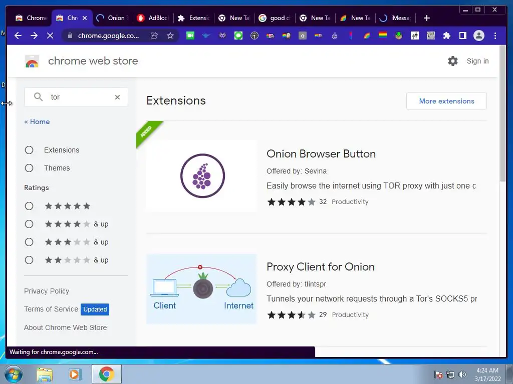
Task: Open the doge face extension icon
Action: pos(430,35)
